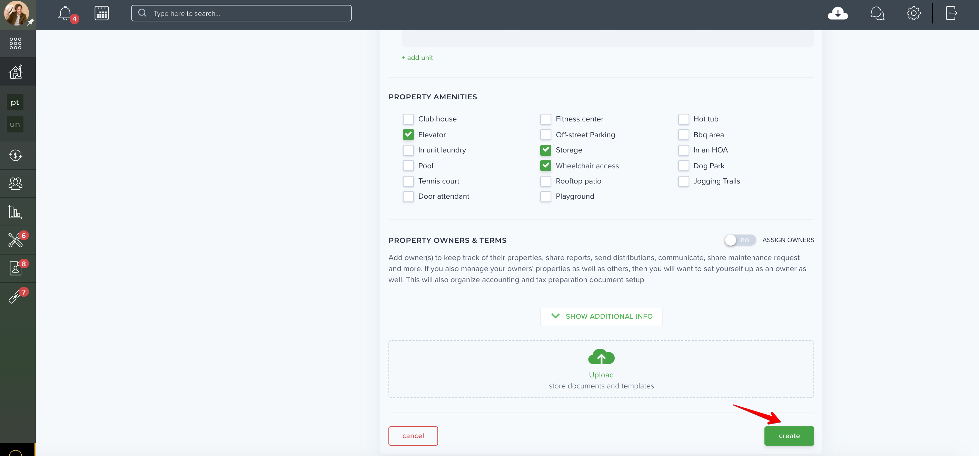The height and width of the screenshot is (456, 979).
Task: Click the magnifier search icon
Action: [x=142, y=13]
